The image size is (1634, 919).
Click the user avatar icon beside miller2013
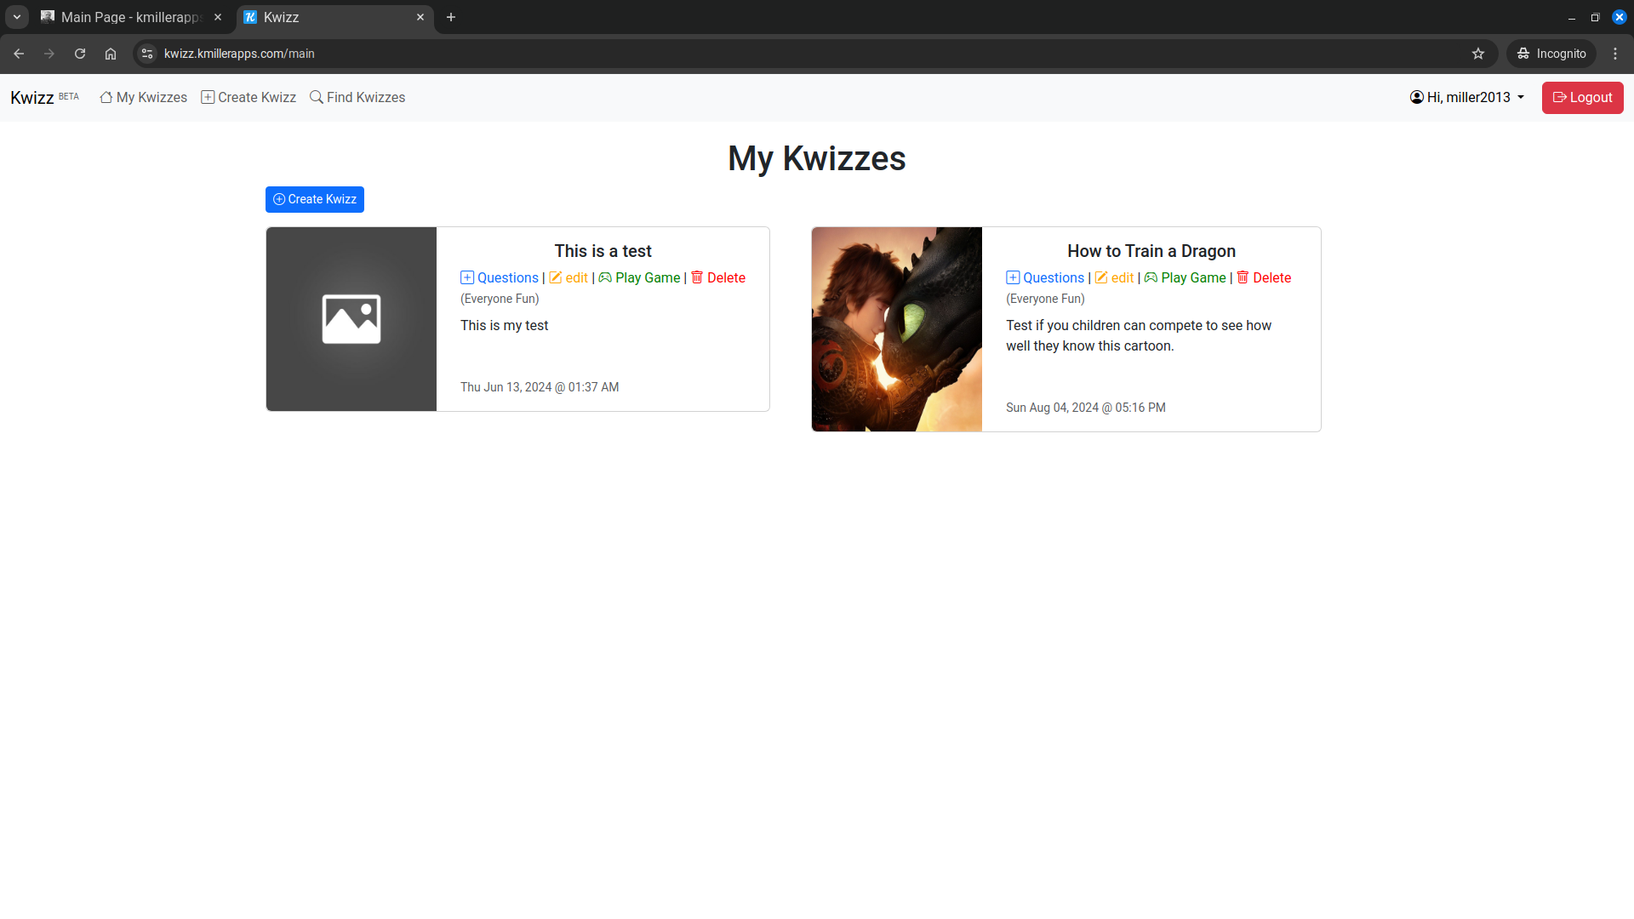[1417, 98]
